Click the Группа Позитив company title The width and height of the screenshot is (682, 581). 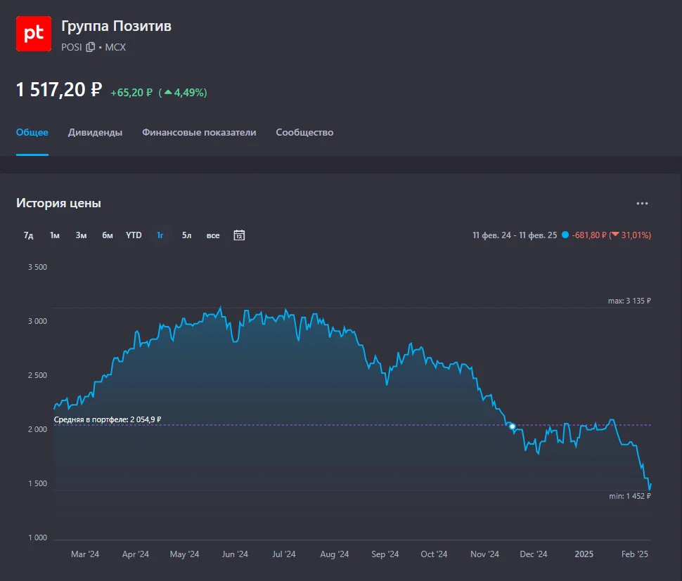tap(116, 26)
